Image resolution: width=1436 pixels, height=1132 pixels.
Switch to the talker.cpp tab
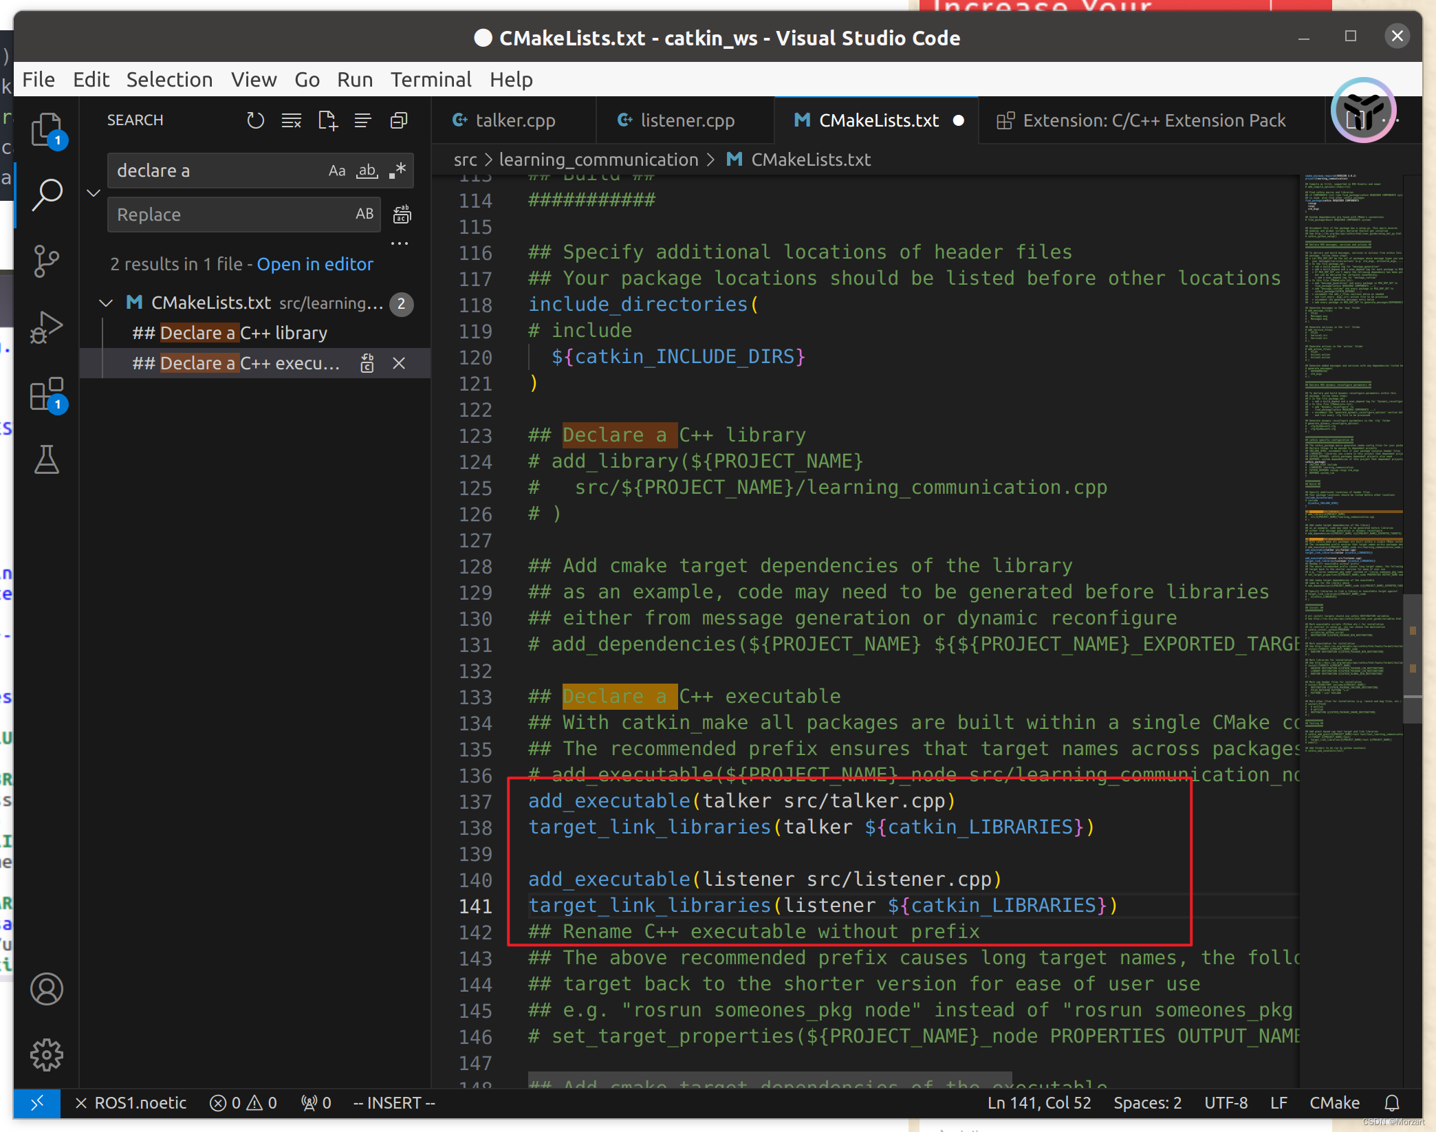pos(514,120)
